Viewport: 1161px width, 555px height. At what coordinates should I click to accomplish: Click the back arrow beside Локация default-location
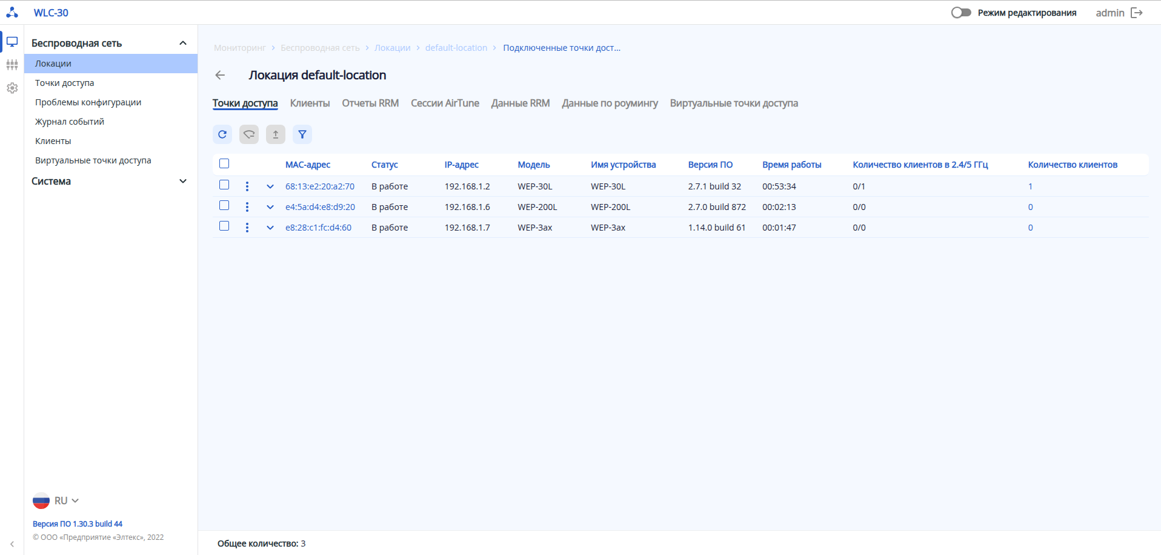(220, 75)
